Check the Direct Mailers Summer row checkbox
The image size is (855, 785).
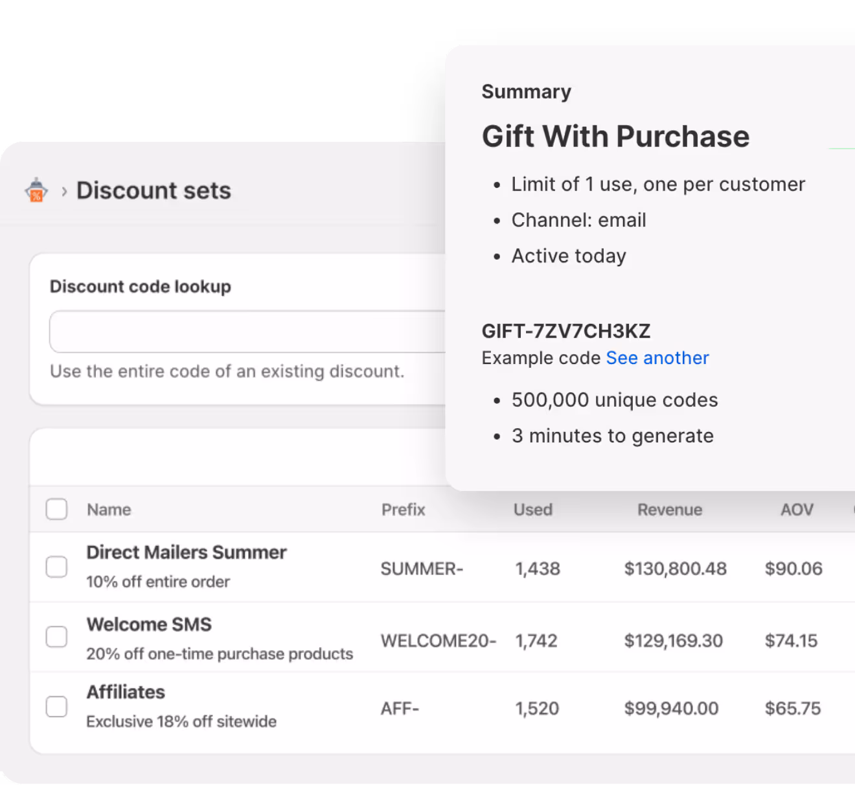56,567
